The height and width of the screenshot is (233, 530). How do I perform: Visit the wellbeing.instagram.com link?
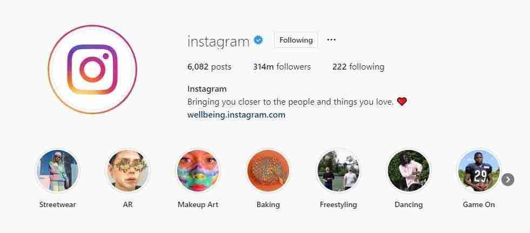[x=236, y=115]
